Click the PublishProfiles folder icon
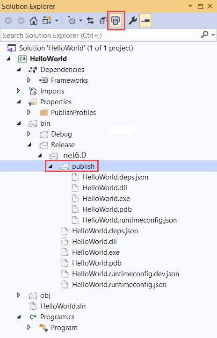This screenshot has width=217, height=338. click(x=44, y=113)
